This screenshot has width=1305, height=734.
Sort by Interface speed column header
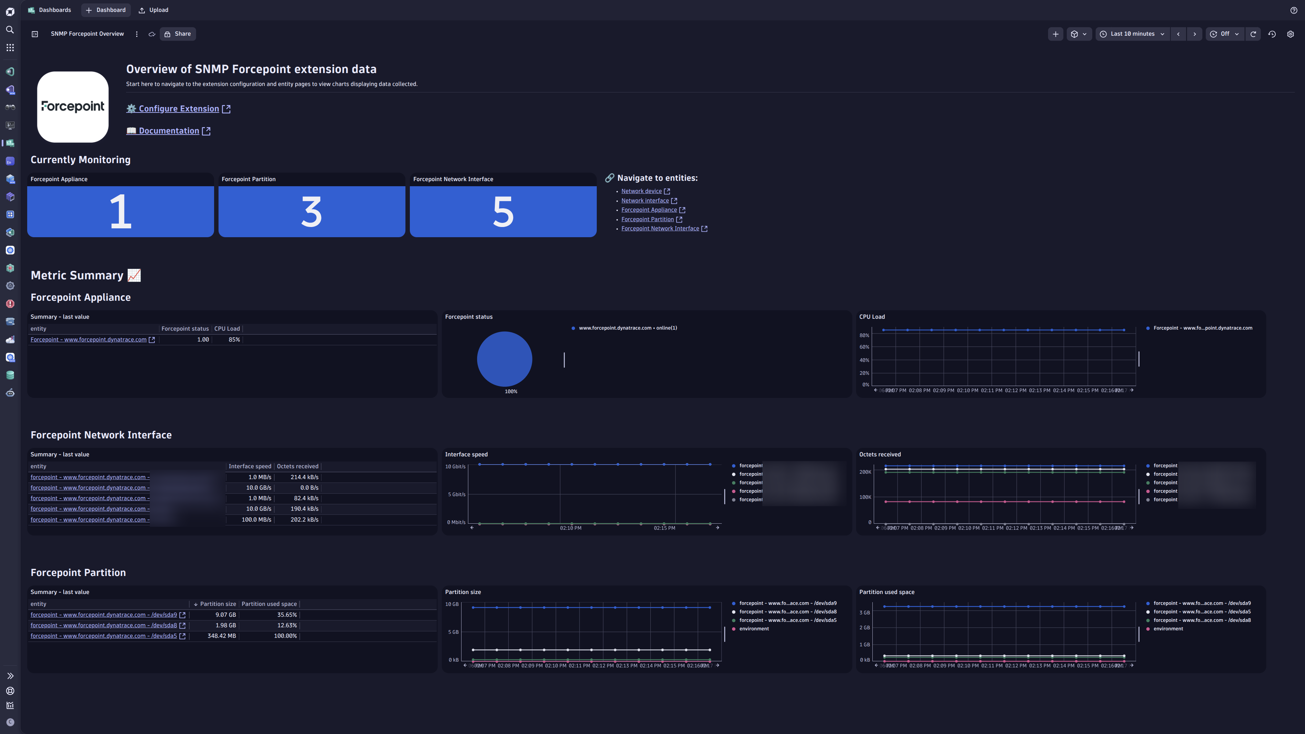point(250,467)
